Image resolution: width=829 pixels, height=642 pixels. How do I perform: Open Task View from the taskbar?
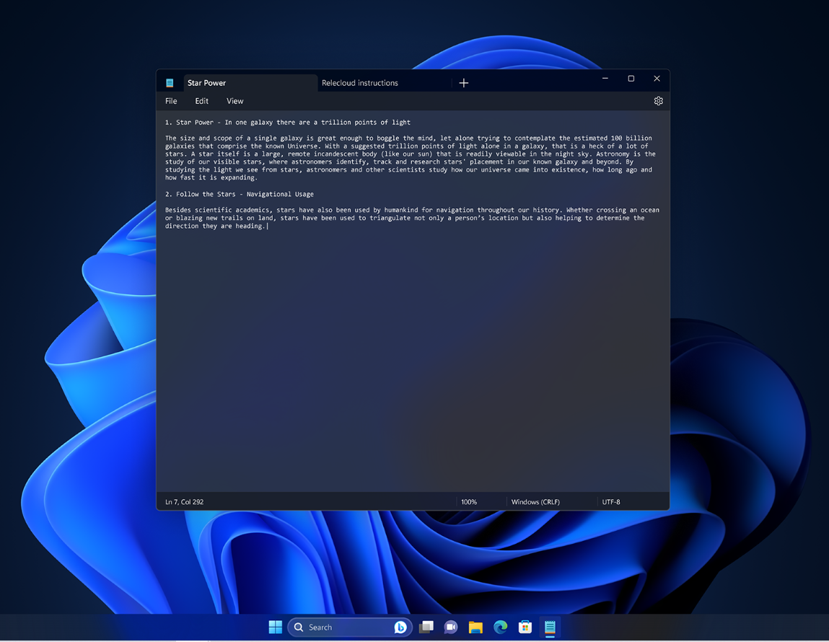(x=426, y=627)
